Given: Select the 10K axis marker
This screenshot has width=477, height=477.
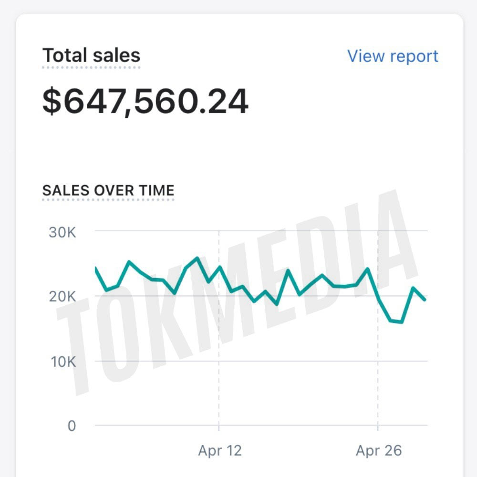Looking at the screenshot, I should (x=63, y=362).
